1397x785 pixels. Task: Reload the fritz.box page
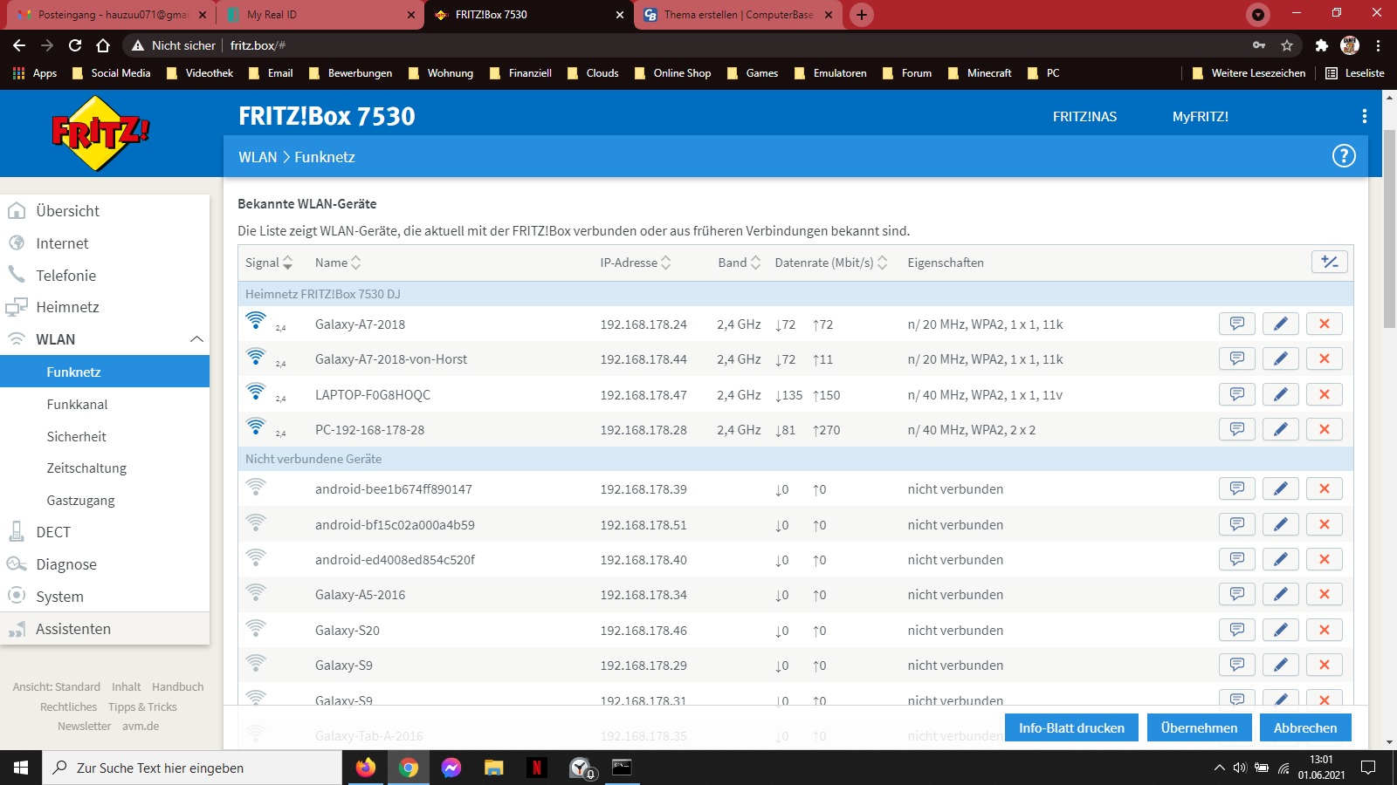75,45
